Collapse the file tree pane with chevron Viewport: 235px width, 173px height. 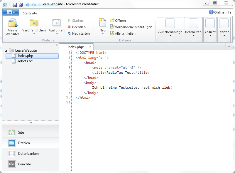click(57, 45)
